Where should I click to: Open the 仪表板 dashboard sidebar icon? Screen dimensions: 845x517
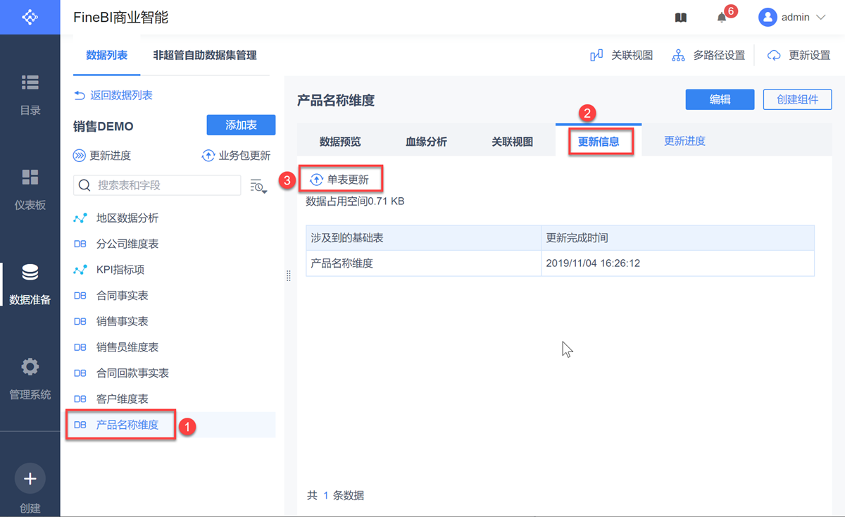tap(30, 177)
